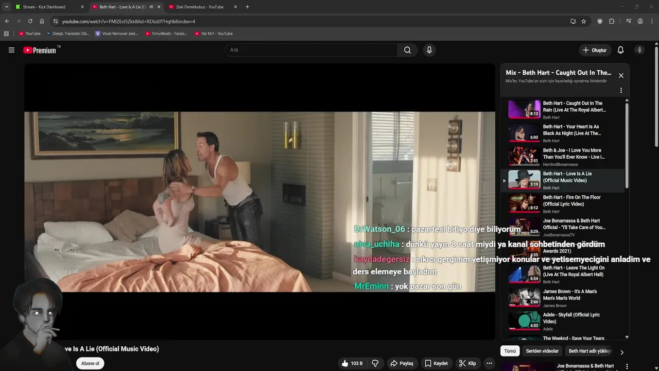Open the Mix playlist options menu

[621, 90]
